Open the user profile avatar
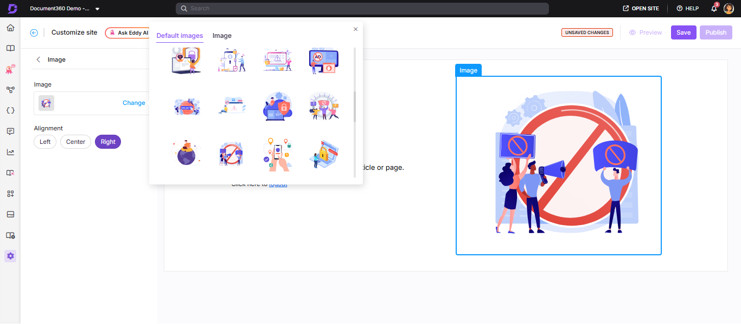This screenshot has height=324, width=741. tap(729, 8)
